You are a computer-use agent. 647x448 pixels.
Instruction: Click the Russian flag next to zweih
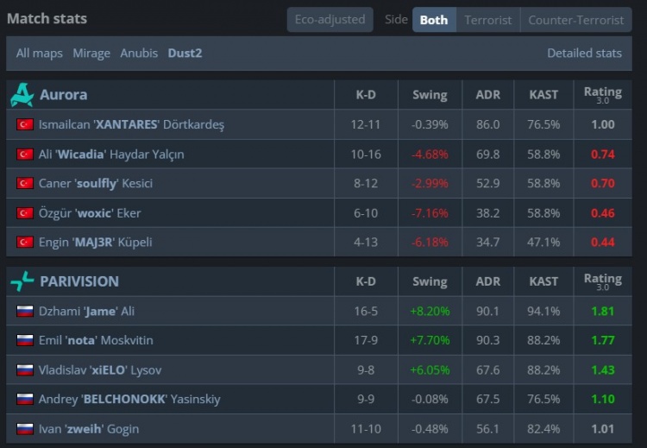click(24, 428)
